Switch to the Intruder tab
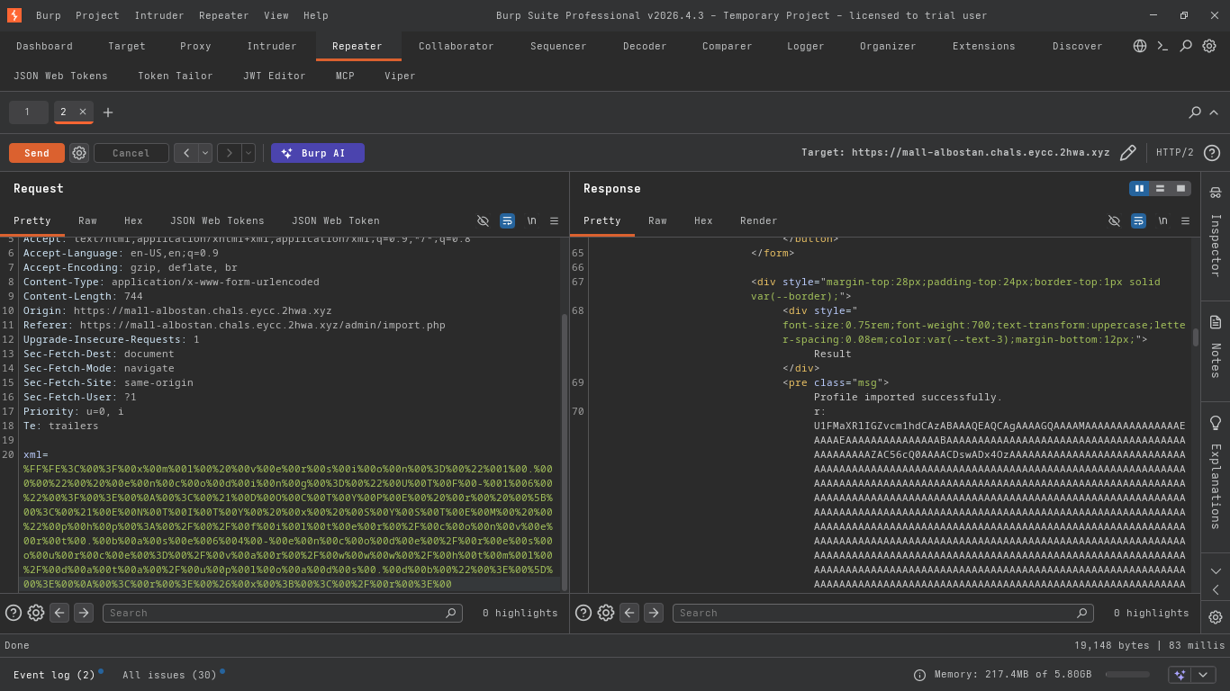 [x=272, y=46]
